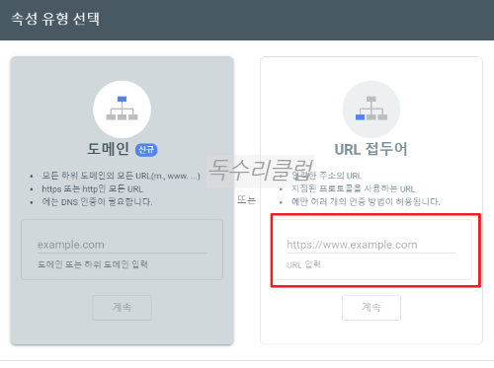This screenshot has width=494, height=368.
Task: Click the text '모든 하위 도메인의 모든 URL(m., www. ...)'
Action: pos(121,176)
